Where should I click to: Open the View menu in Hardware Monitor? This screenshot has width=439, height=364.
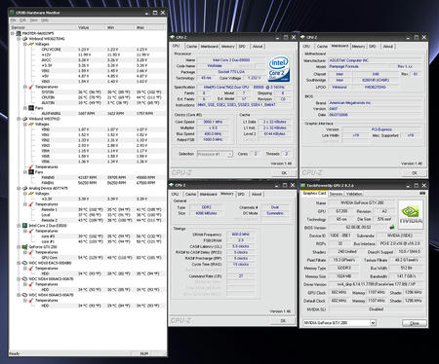click(x=33, y=20)
